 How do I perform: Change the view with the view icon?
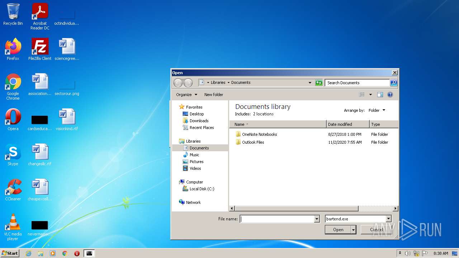362,95
